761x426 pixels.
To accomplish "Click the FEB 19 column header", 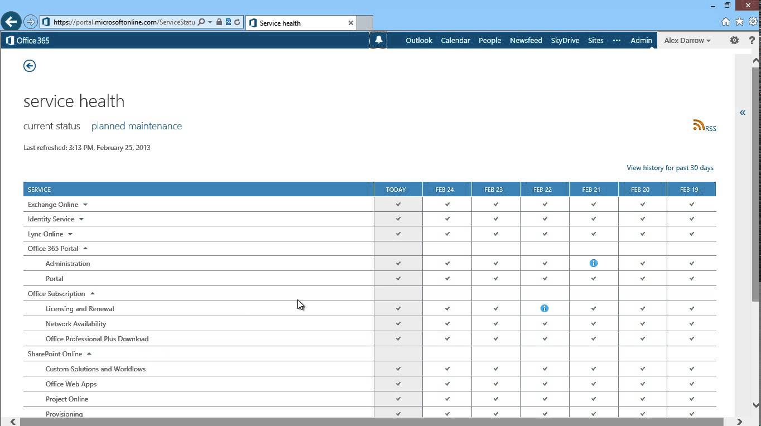I will pyautogui.click(x=691, y=190).
